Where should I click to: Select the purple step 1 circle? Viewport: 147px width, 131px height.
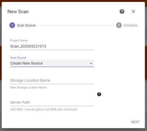point(12,25)
